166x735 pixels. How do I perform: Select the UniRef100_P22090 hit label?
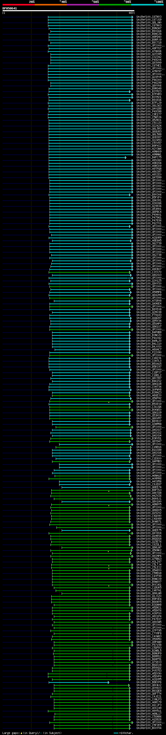coord(149,353)
